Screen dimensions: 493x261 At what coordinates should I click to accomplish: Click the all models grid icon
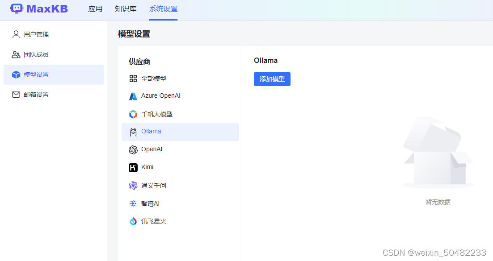tap(133, 79)
